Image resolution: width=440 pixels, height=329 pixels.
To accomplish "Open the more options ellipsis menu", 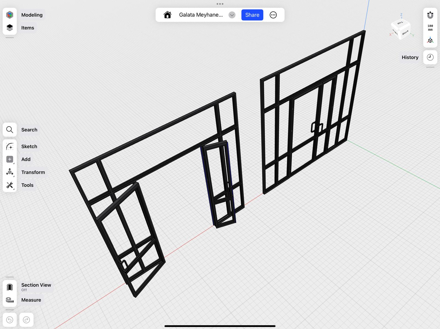I will pos(273,15).
